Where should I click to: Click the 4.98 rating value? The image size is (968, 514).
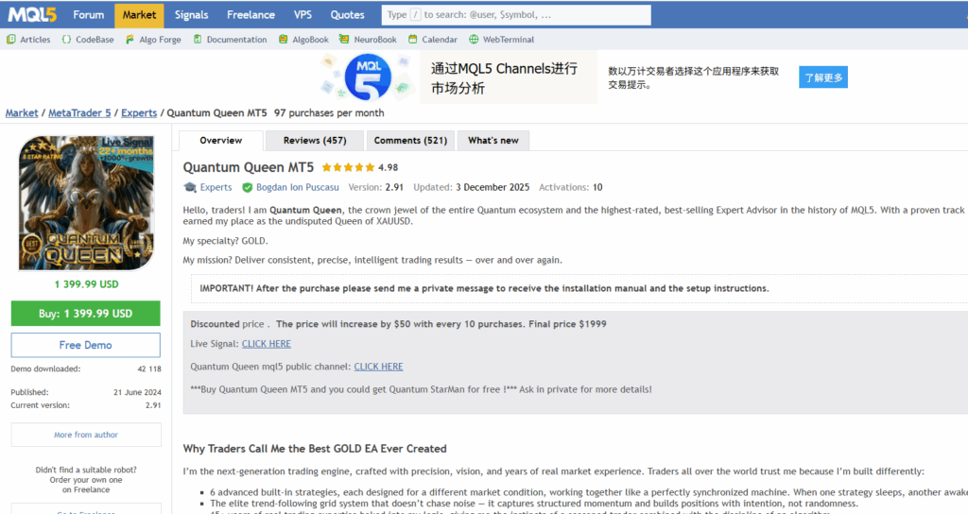(x=389, y=167)
